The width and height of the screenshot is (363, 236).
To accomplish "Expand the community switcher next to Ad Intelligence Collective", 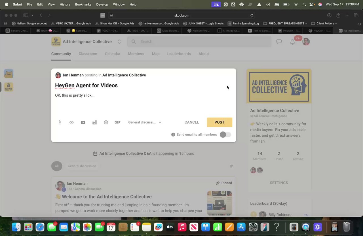I will tap(119, 41).
